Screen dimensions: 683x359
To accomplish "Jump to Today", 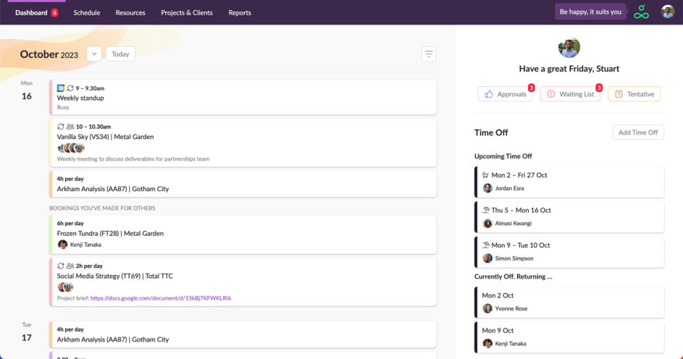I will coord(120,54).
